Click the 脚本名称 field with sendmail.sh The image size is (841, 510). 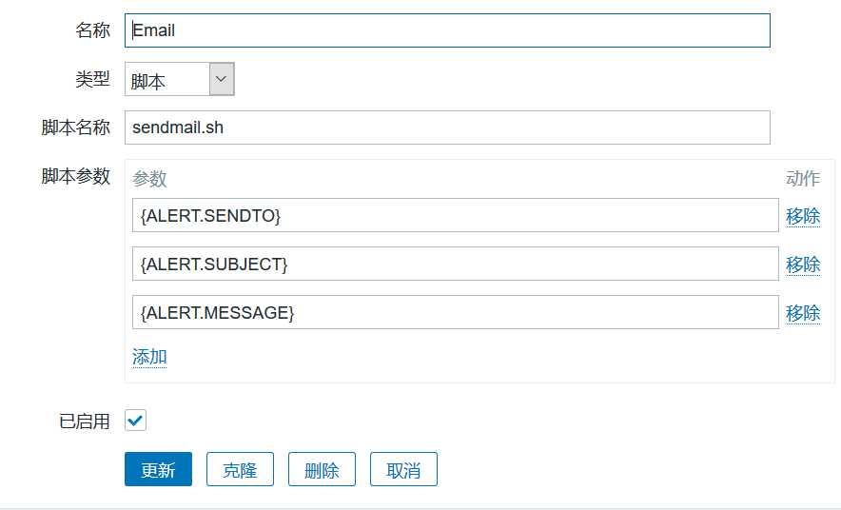click(x=446, y=127)
